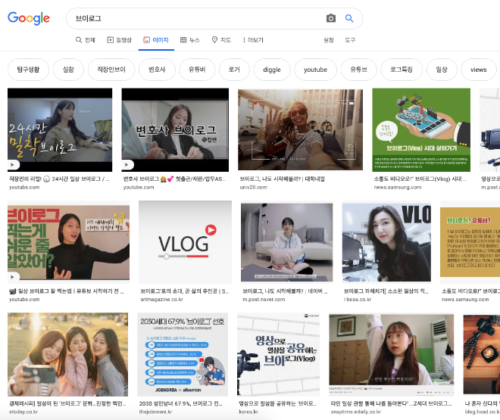Select the 로그특징 filter chip
The width and height of the screenshot is (500, 420).
pyautogui.click(x=402, y=70)
